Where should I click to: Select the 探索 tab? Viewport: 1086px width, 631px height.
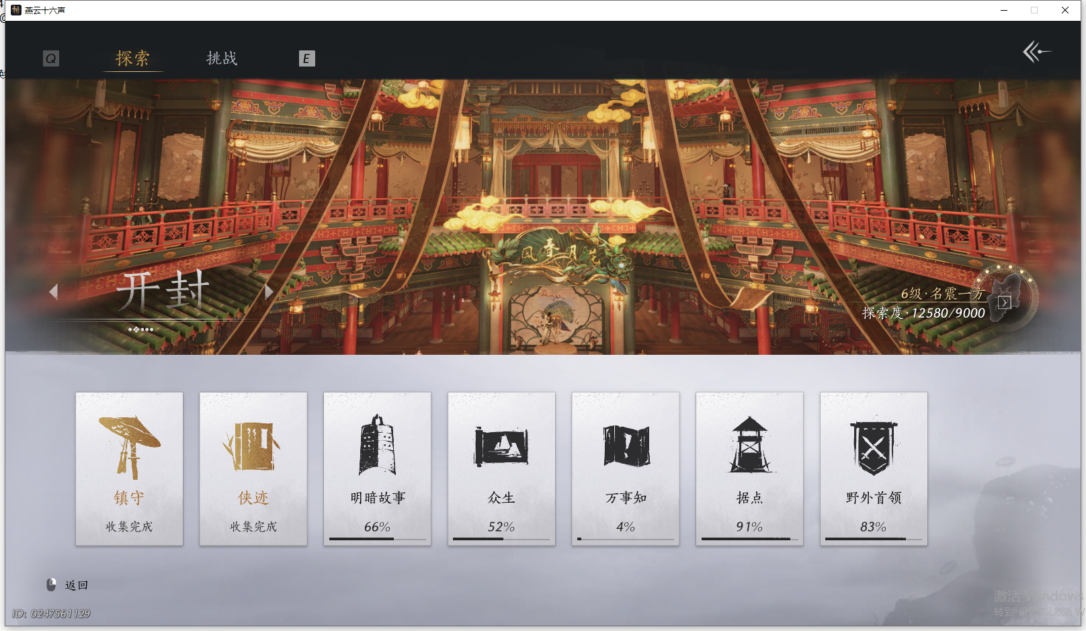click(133, 59)
